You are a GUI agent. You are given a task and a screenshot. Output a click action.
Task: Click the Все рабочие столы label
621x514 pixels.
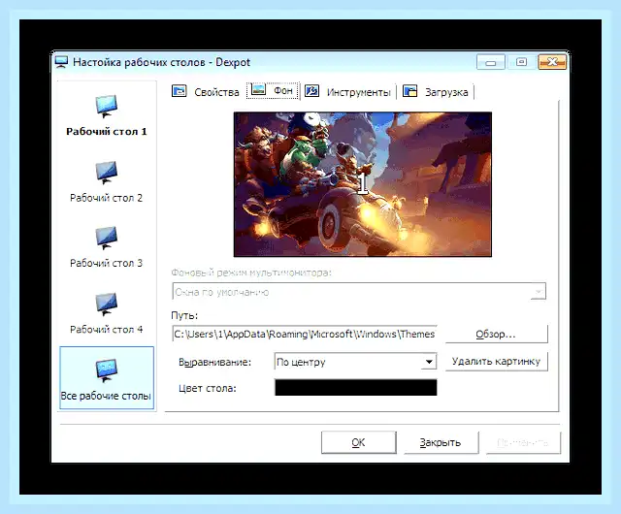pyautogui.click(x=106, y=396)
